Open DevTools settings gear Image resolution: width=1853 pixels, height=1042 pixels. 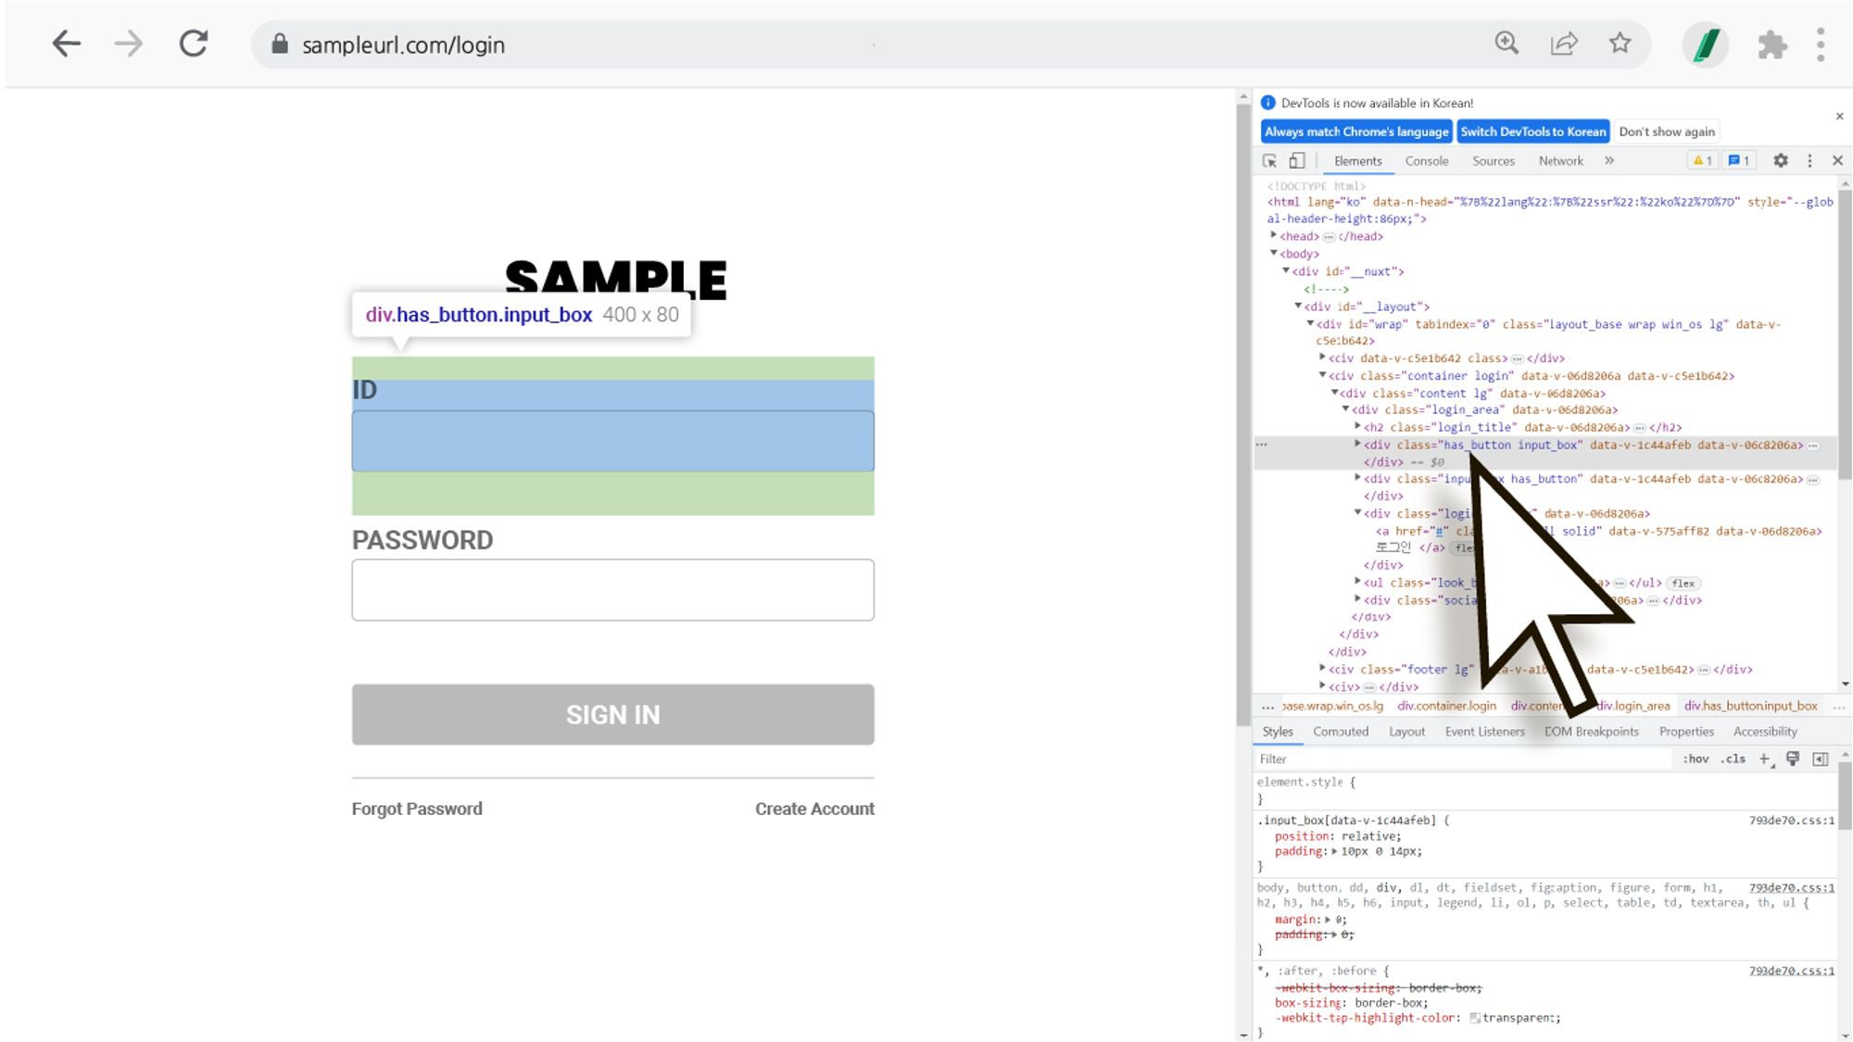[x=1780, y=160]
